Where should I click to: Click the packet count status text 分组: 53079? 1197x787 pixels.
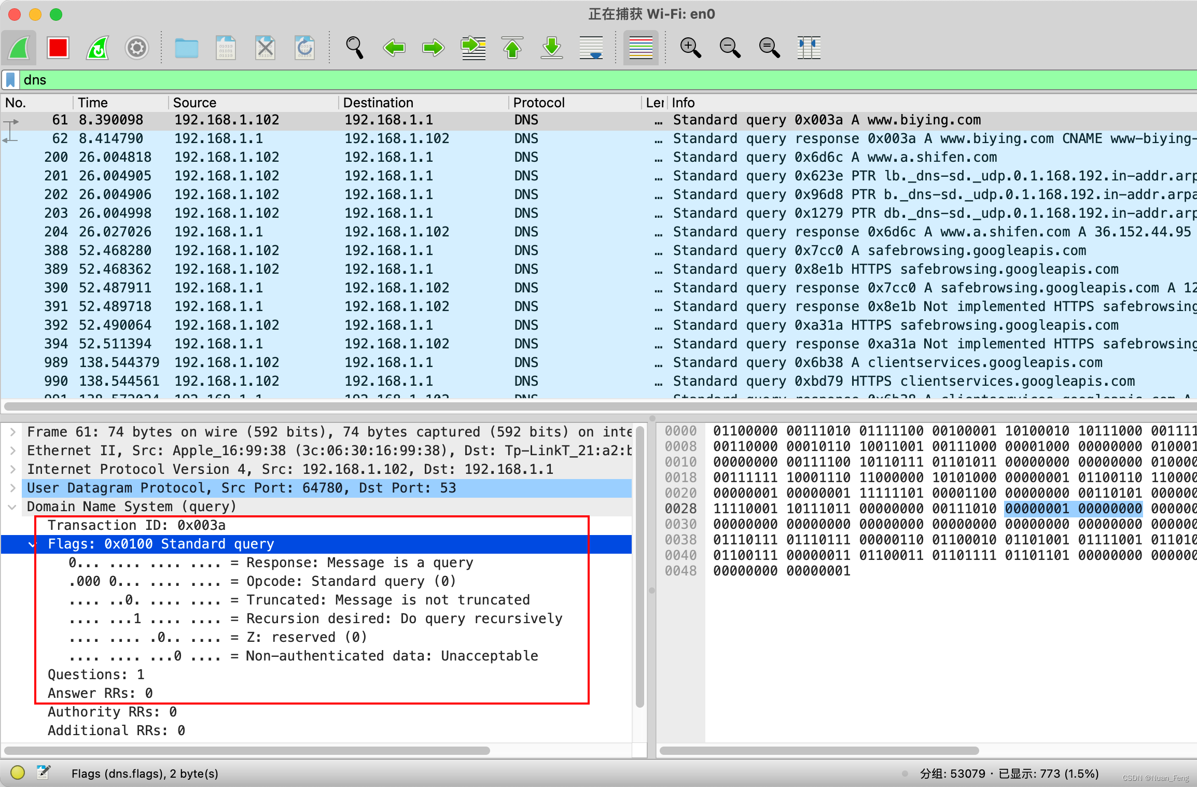(x=952, y=774)
